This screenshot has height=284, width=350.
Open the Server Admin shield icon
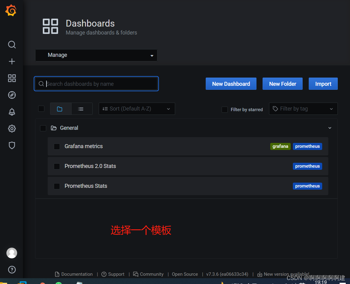coord(12,145)
